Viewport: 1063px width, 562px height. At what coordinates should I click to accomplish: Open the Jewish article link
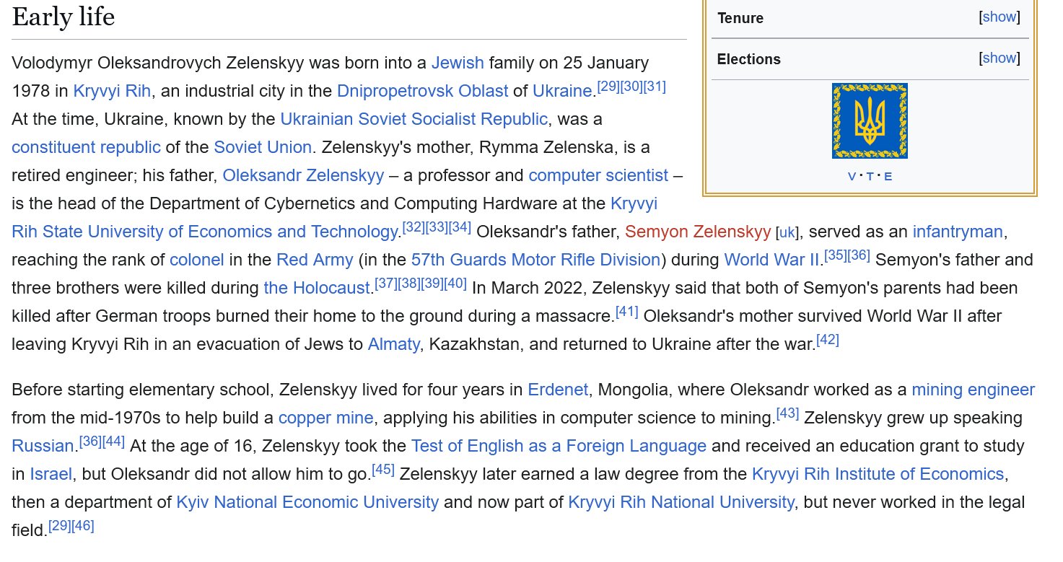point(458,63)
